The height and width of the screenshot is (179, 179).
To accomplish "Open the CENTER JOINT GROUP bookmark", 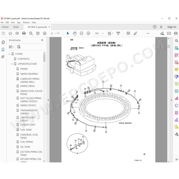I will point(28,119).
